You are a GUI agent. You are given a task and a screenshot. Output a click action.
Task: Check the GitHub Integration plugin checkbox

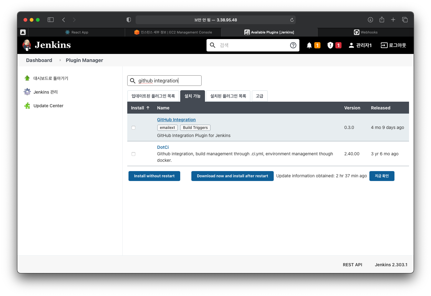(133, 128)
